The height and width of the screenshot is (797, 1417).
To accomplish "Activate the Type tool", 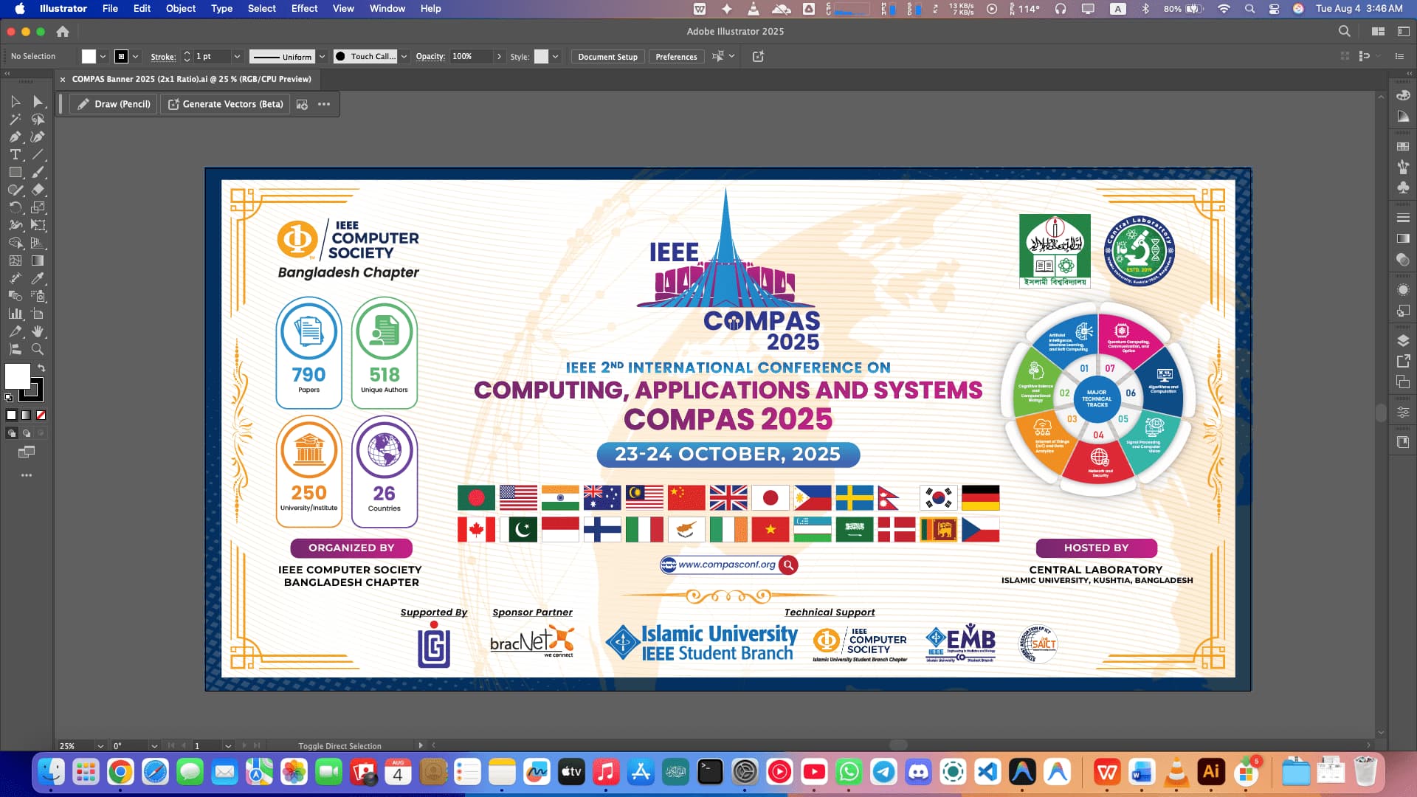I will click(x=15, y=155).
